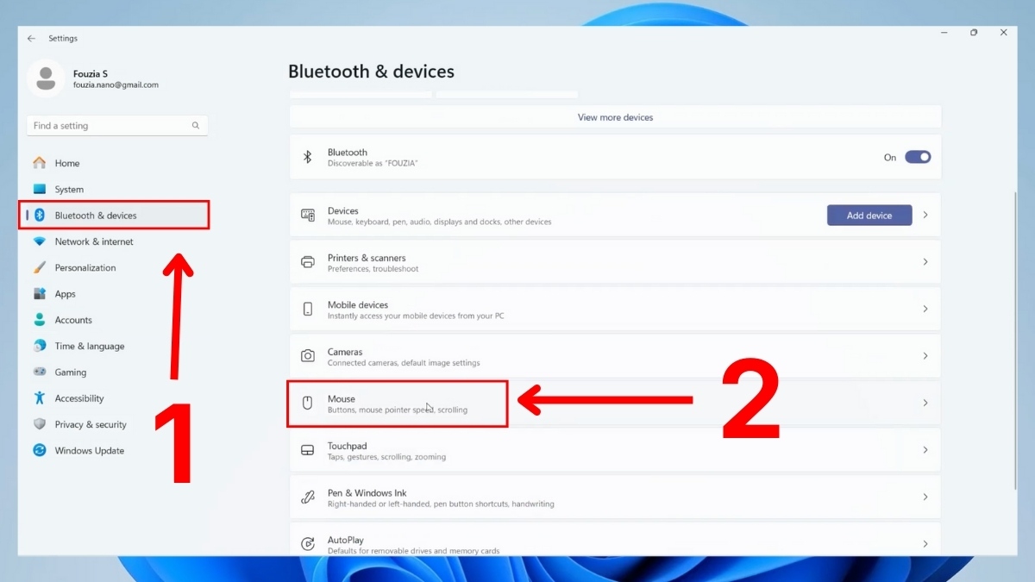This screenshot has height=582, width=1035.
Task: Open Mobile devices via its chevron
Action: pos(925,309)
